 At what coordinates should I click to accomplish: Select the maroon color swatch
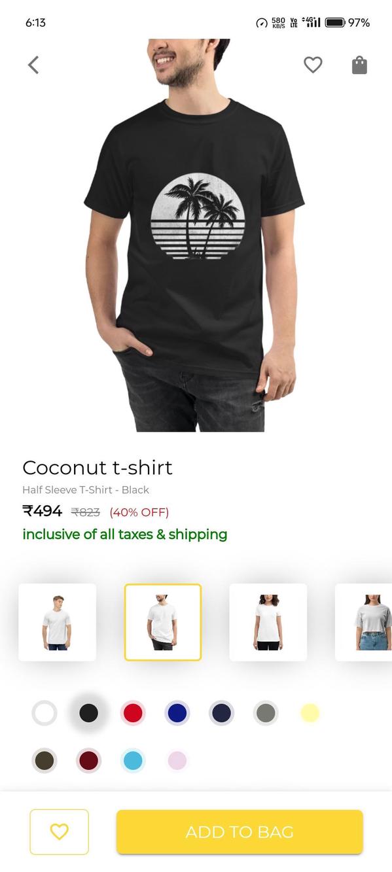[88, 760]
